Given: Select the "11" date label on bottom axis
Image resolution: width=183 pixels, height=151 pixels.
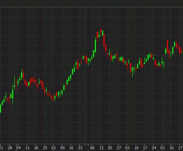Looking at the screenshot, I should 27,146.
